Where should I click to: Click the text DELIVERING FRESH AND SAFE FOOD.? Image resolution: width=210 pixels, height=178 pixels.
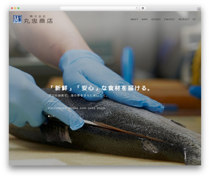(77, 108)
